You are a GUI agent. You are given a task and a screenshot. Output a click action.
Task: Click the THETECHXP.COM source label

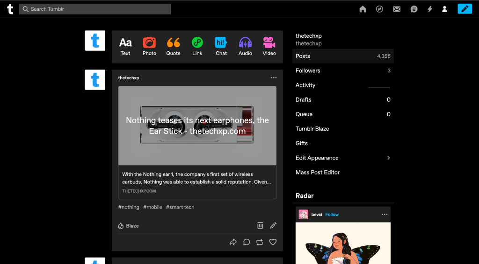[x=139, y=191]
